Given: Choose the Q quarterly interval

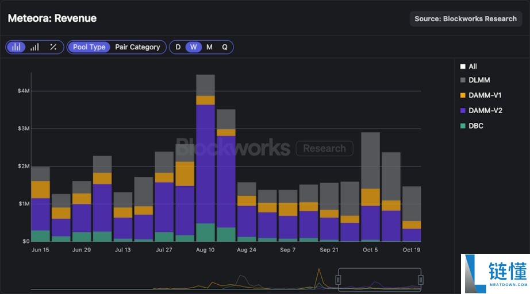Looking at the screenshot, I should click(225, 47).
